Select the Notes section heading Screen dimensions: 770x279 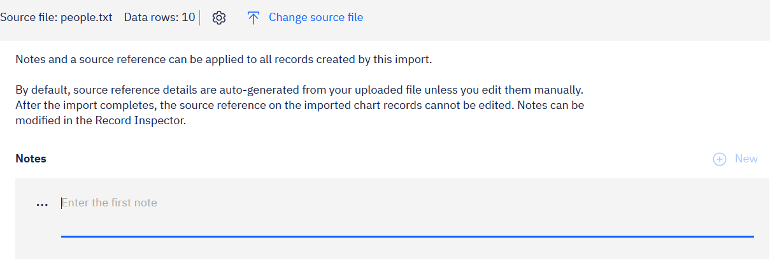tap(31, 159)
